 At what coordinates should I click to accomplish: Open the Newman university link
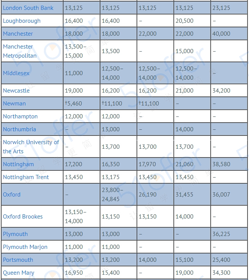[15, 104]
